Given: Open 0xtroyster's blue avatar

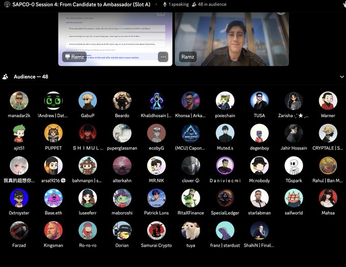Looking at the screenshot, I should [19, 198].
